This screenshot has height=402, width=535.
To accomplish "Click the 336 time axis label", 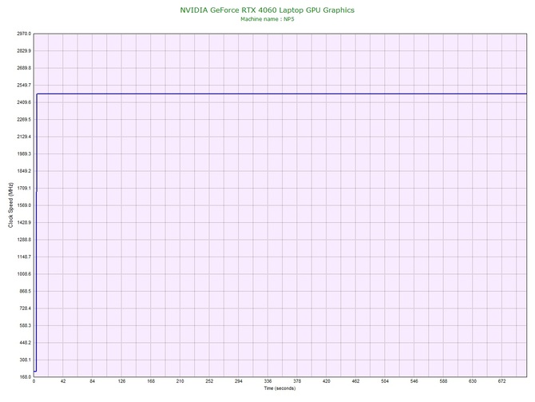I will [x=267, y=381].
